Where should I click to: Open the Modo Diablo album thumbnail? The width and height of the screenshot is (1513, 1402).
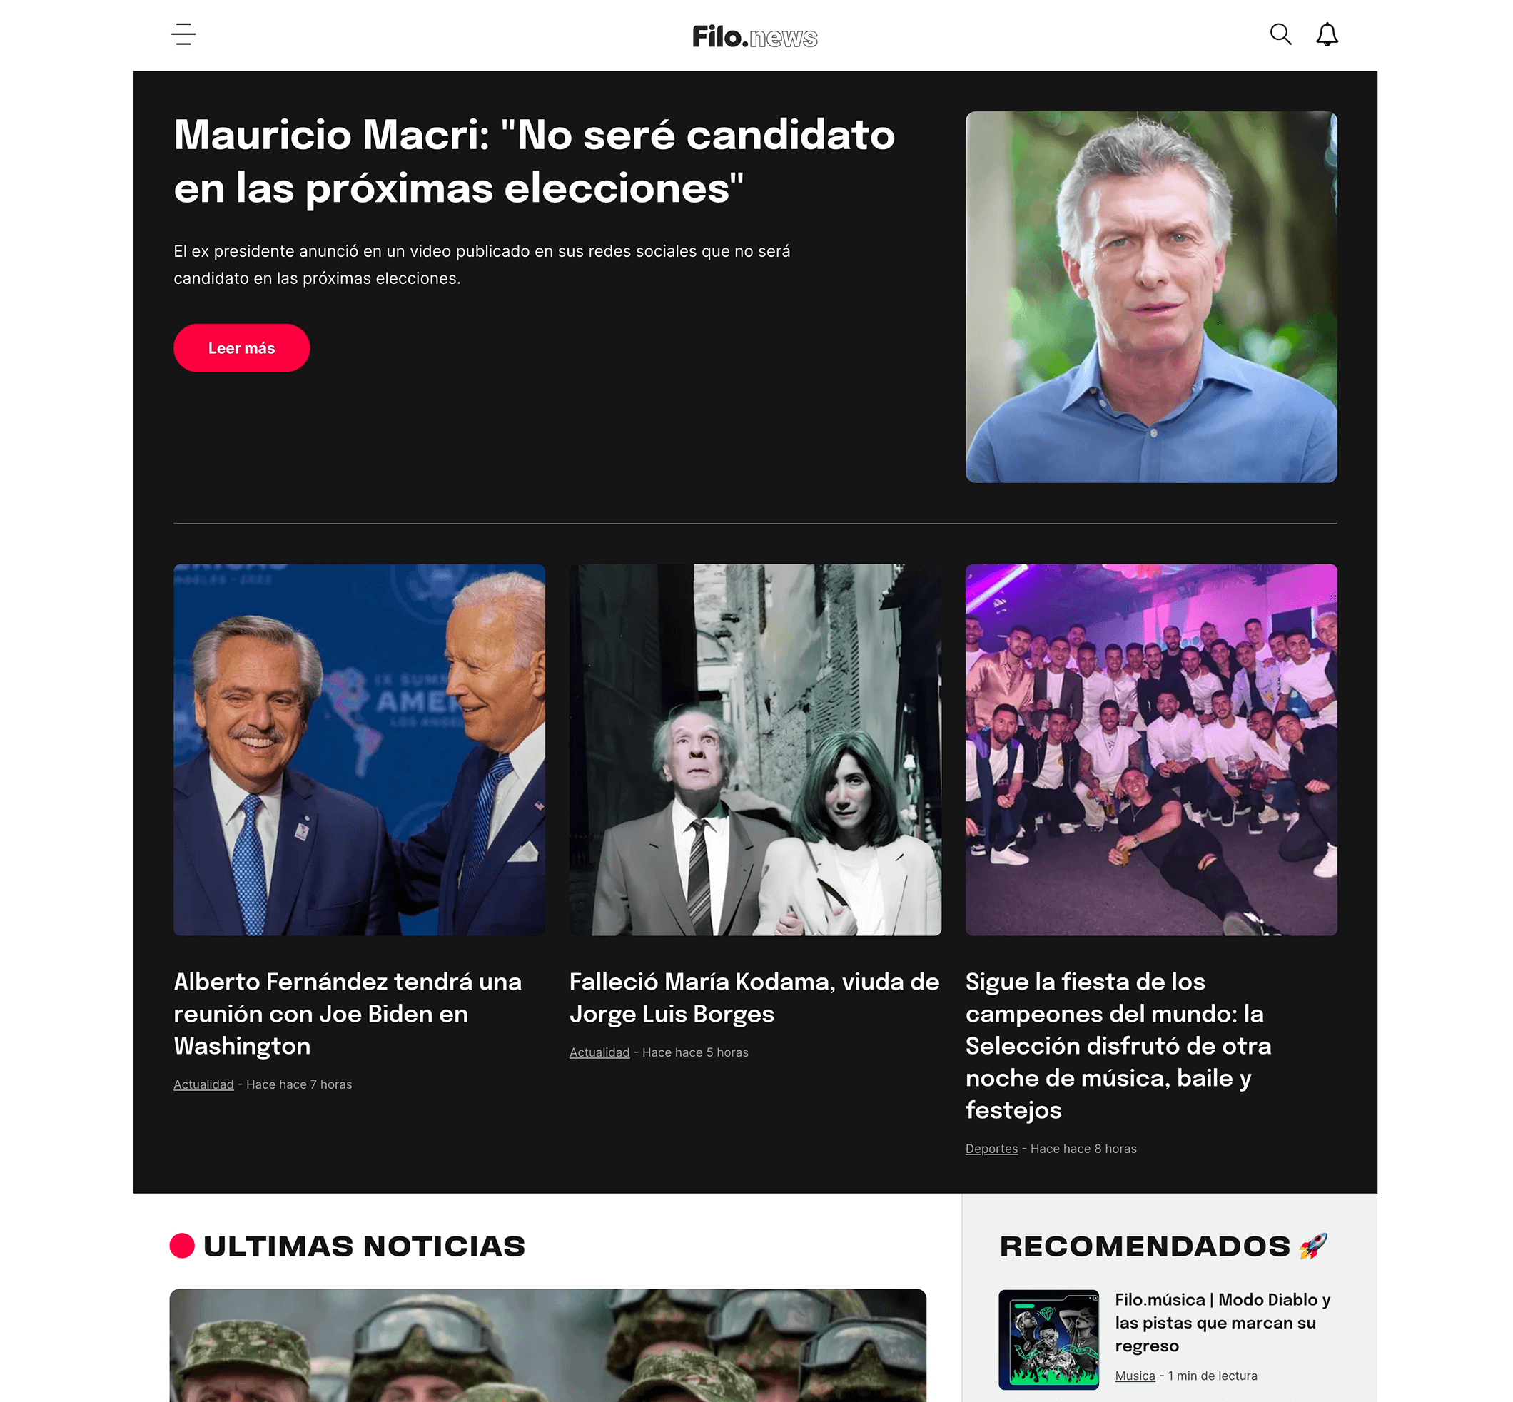click(1048, 1340)
